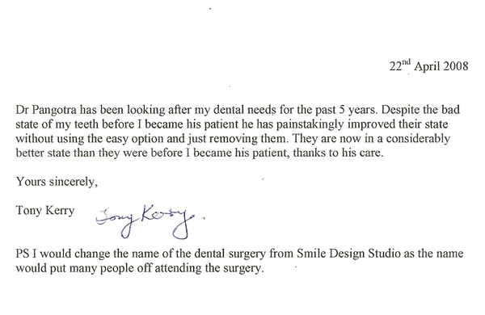The width and height of the screenshot is (485, 315).
Task: Click the date 22nd April 2008
Action: pyautogui.click(x=428, y=66)
